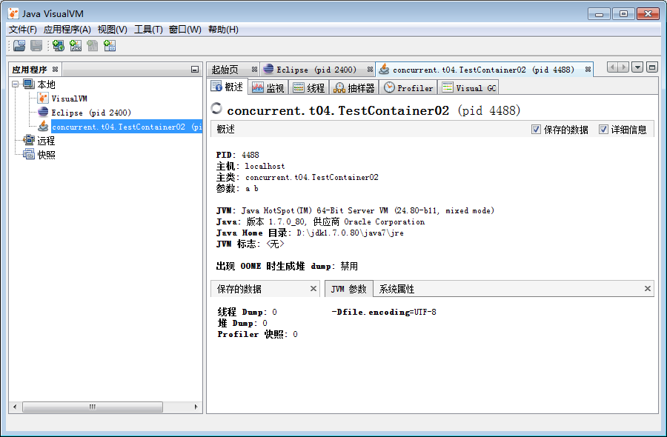The width and height of the screenshot is (667, 437).
Task: Select the concurrent.t04.TestContainer02 editor tab
Action: pos(483,70)
